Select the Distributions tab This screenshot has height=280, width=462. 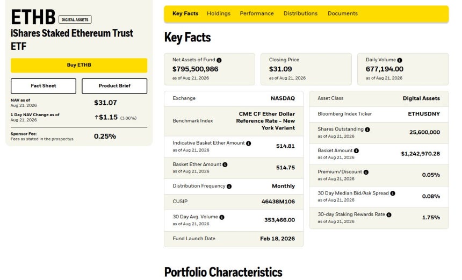[300, 13]
